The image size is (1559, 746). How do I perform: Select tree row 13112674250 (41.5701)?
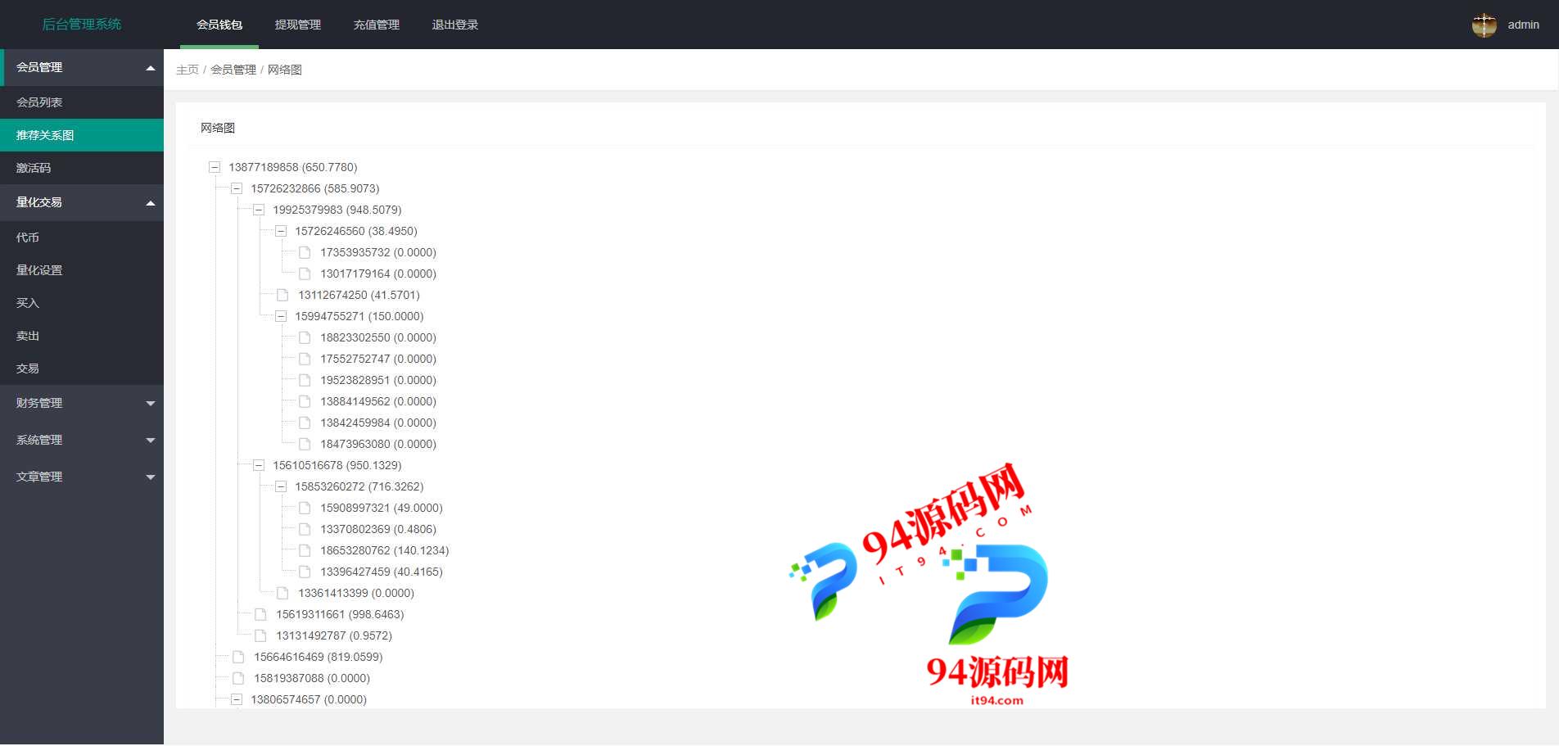359,295
